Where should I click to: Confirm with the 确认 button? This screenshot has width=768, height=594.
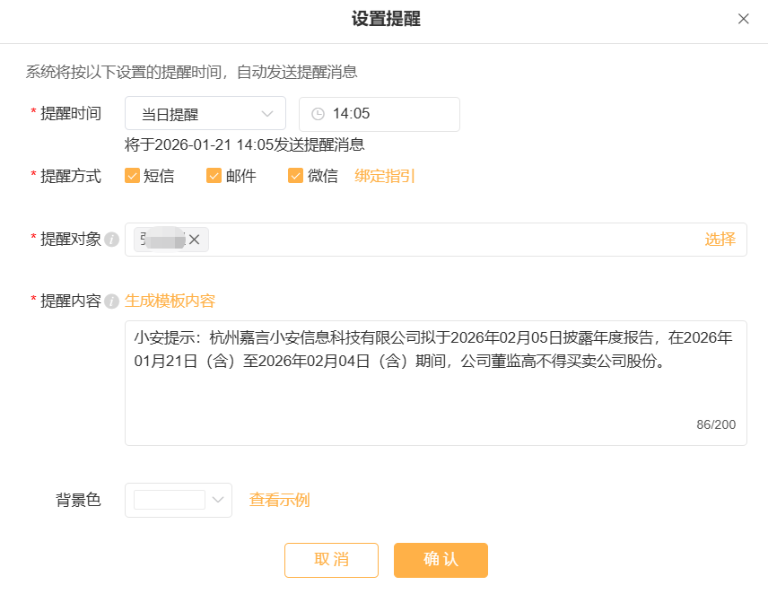(441, 560)
